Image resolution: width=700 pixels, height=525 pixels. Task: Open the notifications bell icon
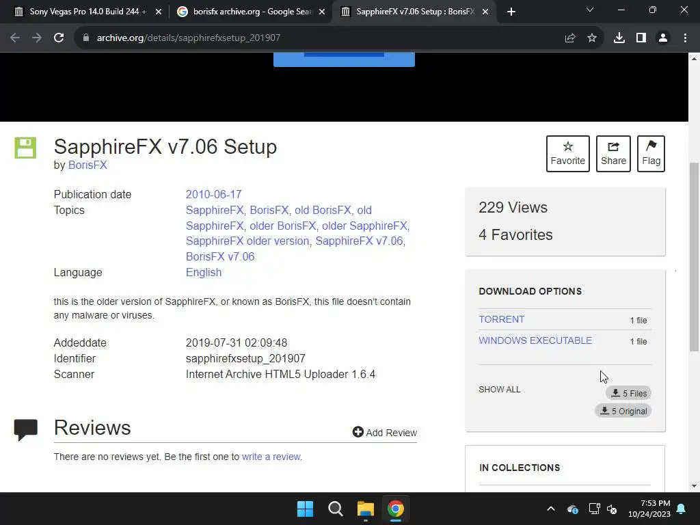[x=682, y=509]
